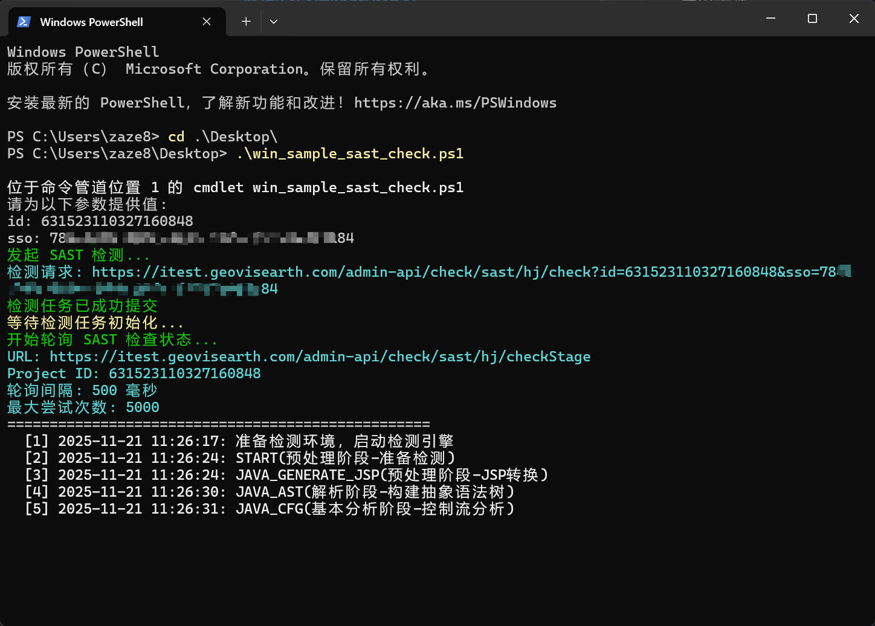Close the Windows PowerShell tab
875x626 pixels.
pyautogui.click(x=207, y=22)
